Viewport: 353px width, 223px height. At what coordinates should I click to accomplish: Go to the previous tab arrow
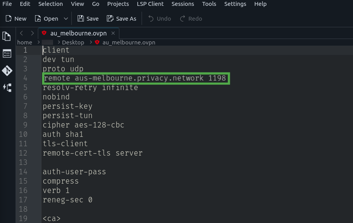[21, 33]
